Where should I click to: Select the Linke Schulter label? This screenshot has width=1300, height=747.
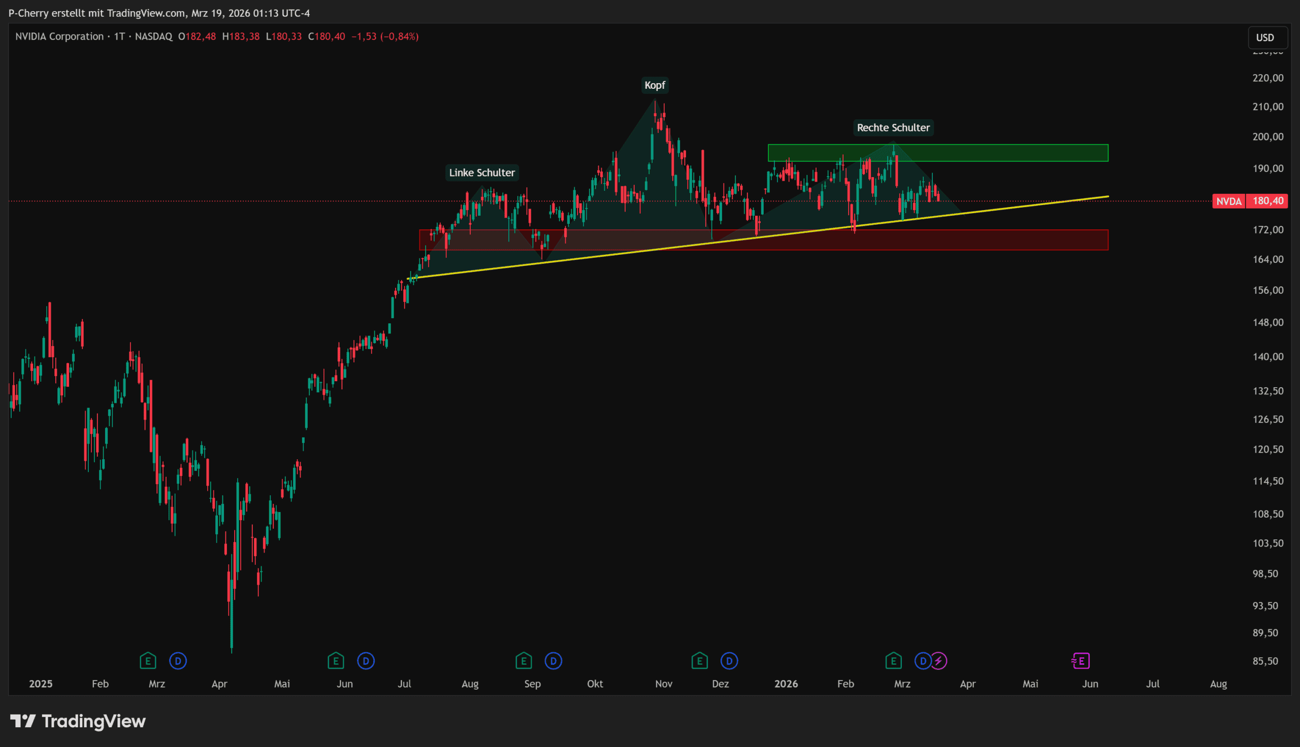pyautogui.click(x=481, y=173)
